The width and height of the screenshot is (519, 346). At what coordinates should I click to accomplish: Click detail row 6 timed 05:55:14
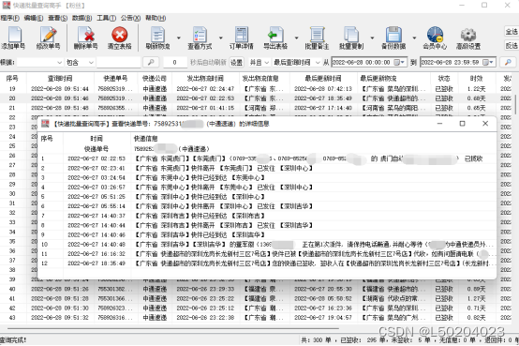pyautogui.click(x=267, y=206)
